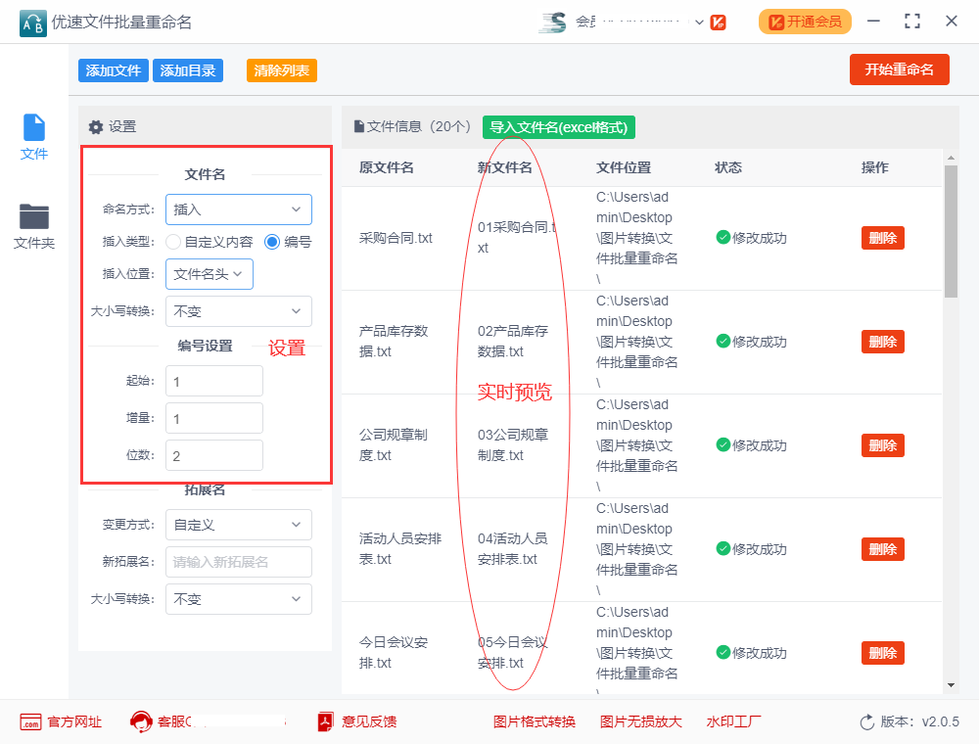Expand the account dropdown chevron in title bar

pos(699,23)
